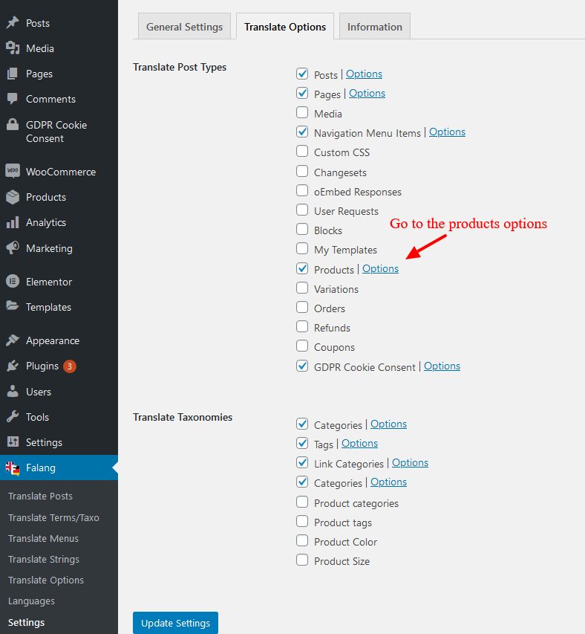The width and height of the screenshot is (585, 634).
Task: Uncheck the Posts post type checkbox
Action: click(302, 74)
